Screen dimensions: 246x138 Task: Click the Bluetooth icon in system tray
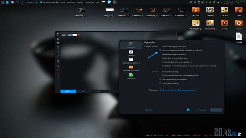click(x=206, y=2)
